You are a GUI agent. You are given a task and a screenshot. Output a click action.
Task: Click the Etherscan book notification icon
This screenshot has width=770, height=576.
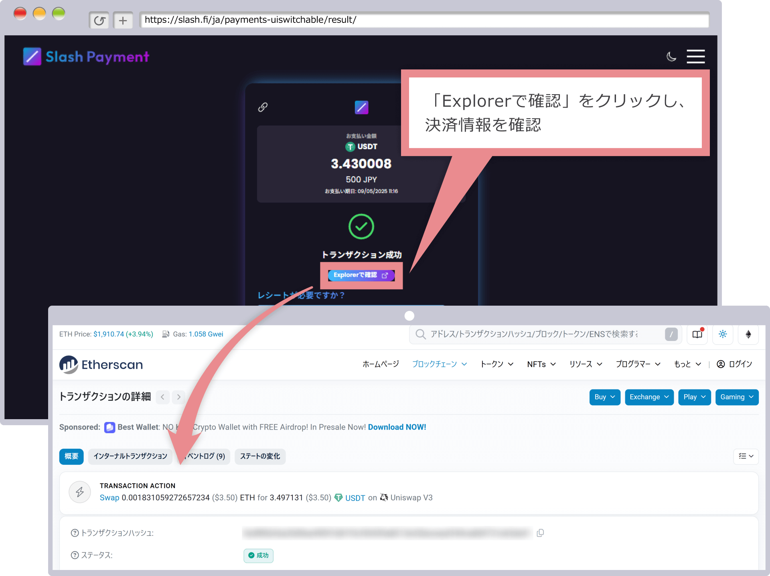point(697,334)
